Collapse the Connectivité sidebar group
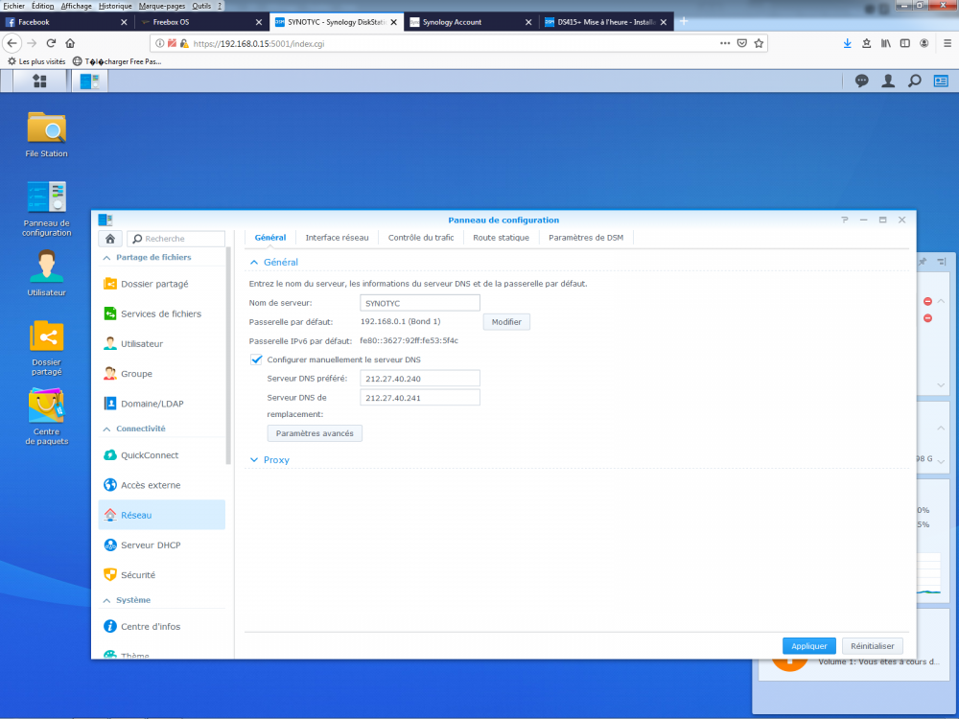The height and width of the screenshot is (719, 959). click(134, 429)
